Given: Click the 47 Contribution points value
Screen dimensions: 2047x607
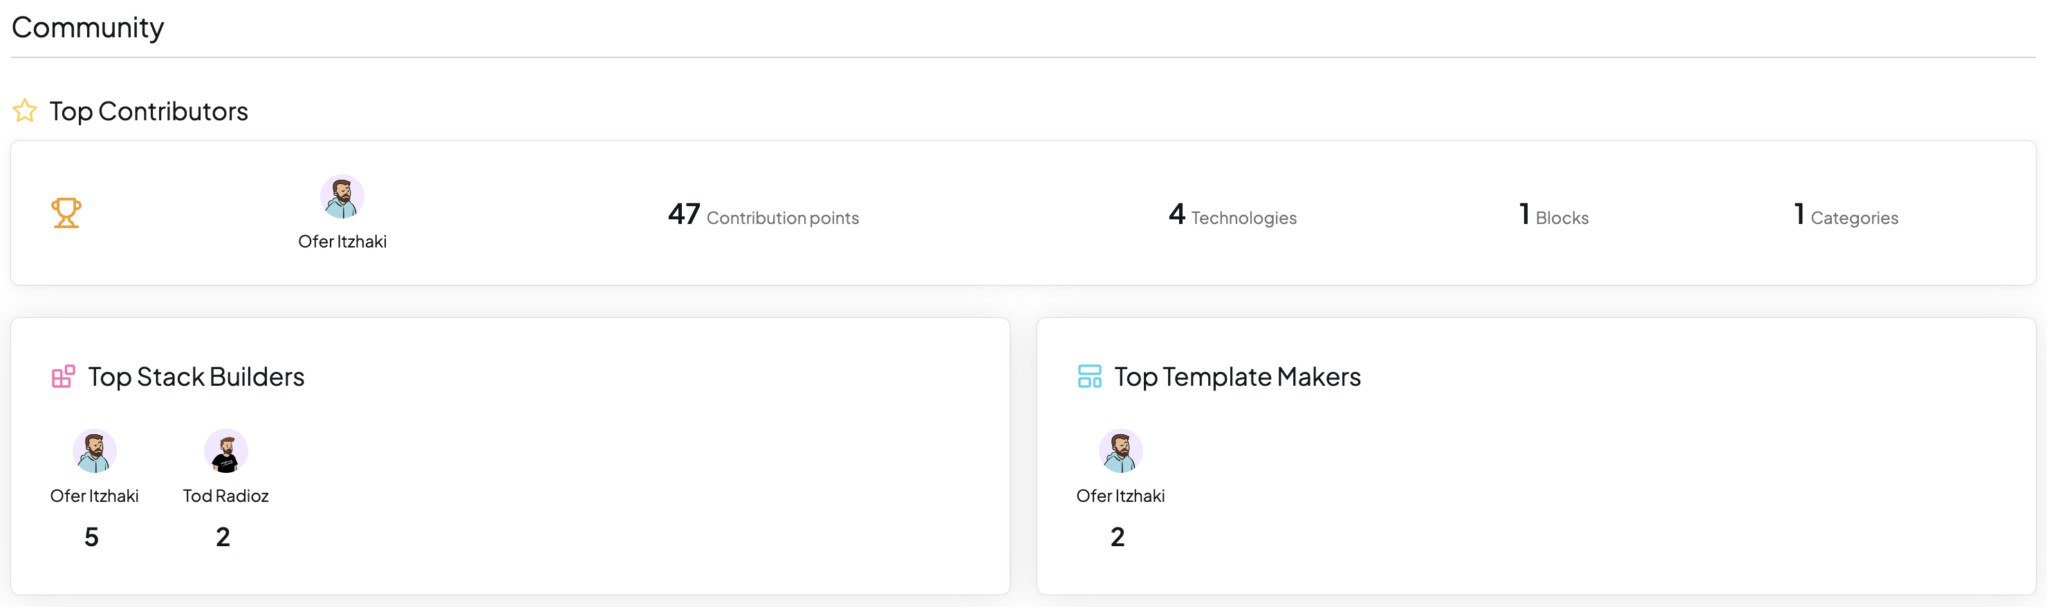Looking at the screenshot, I should point(684,214).
